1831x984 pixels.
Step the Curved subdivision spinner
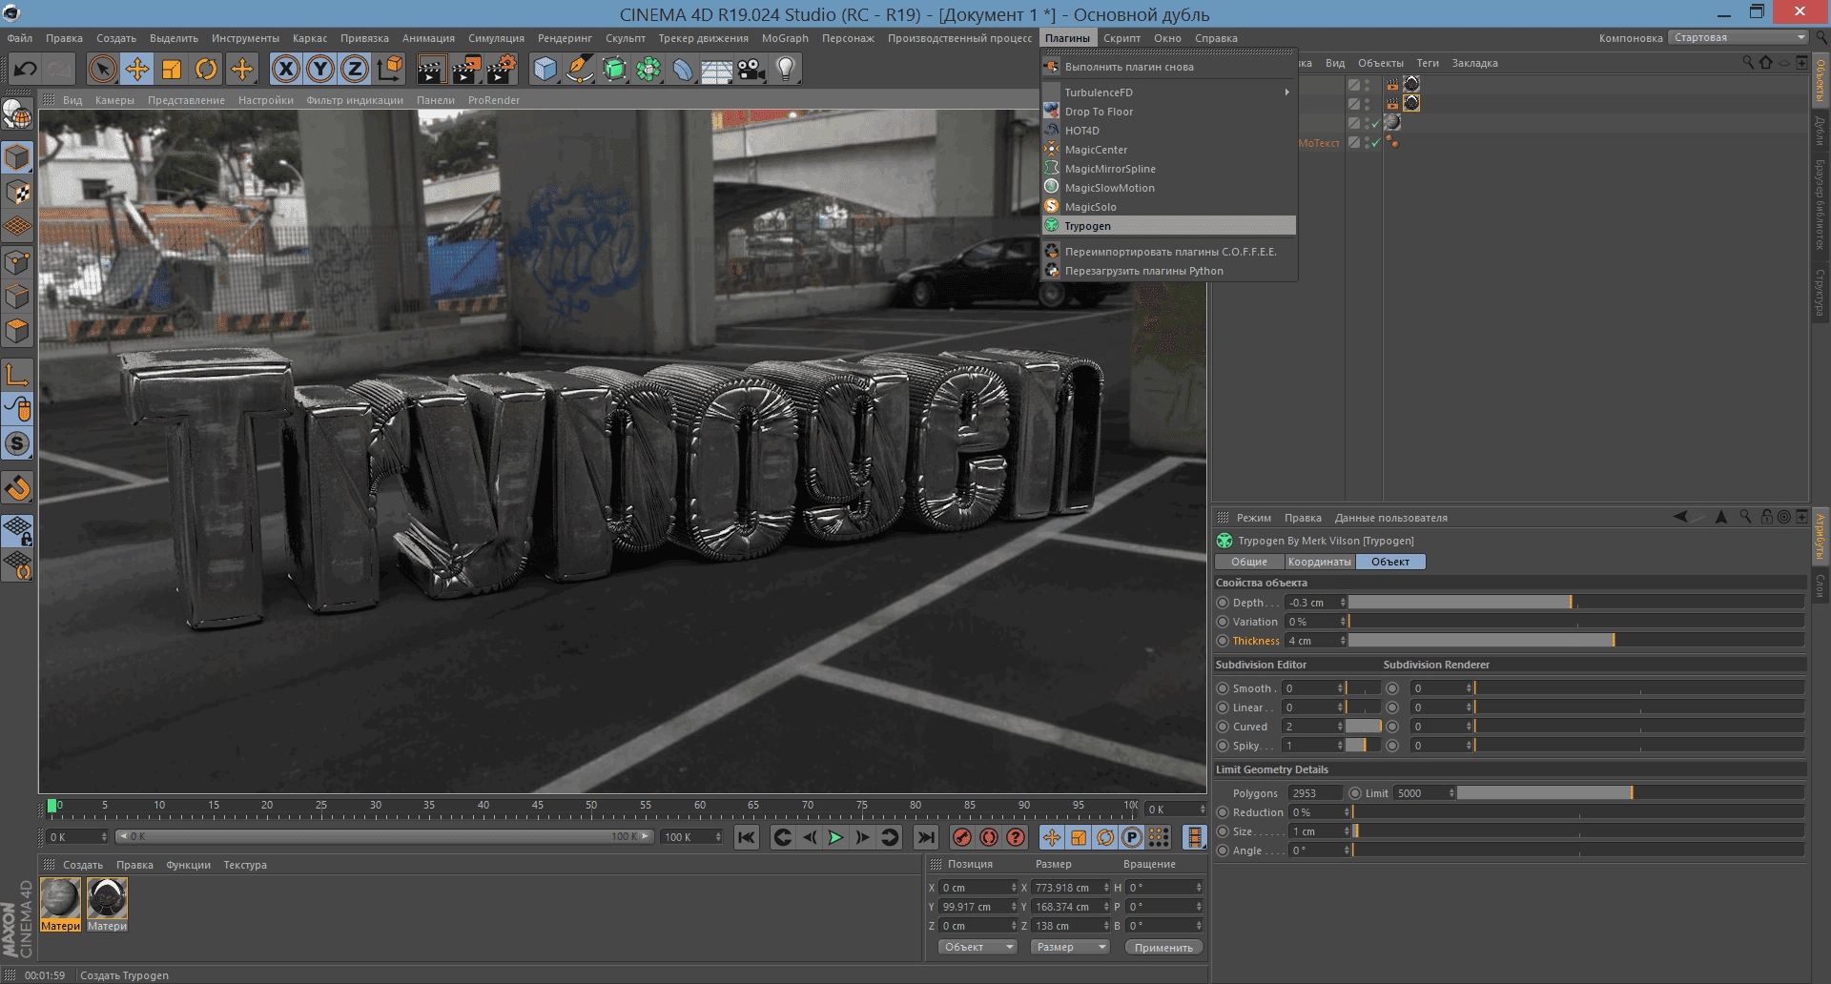(1340, 727)
